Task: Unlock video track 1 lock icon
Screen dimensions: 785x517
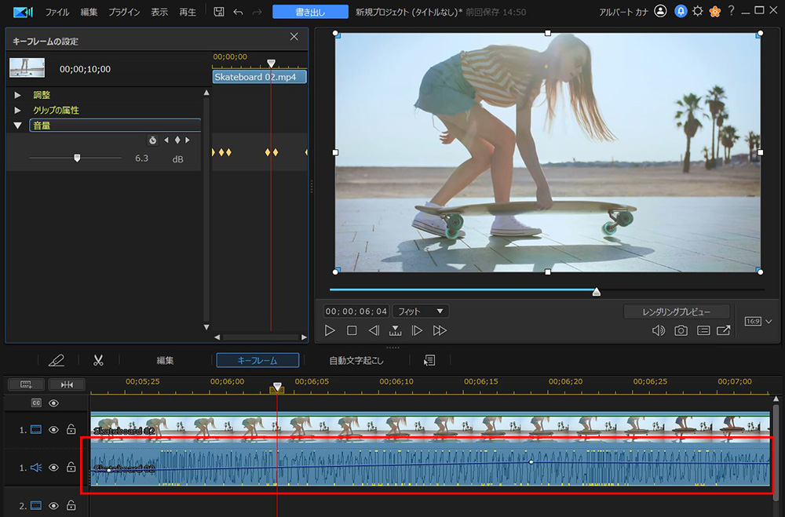Action: (x=71, y=430)
